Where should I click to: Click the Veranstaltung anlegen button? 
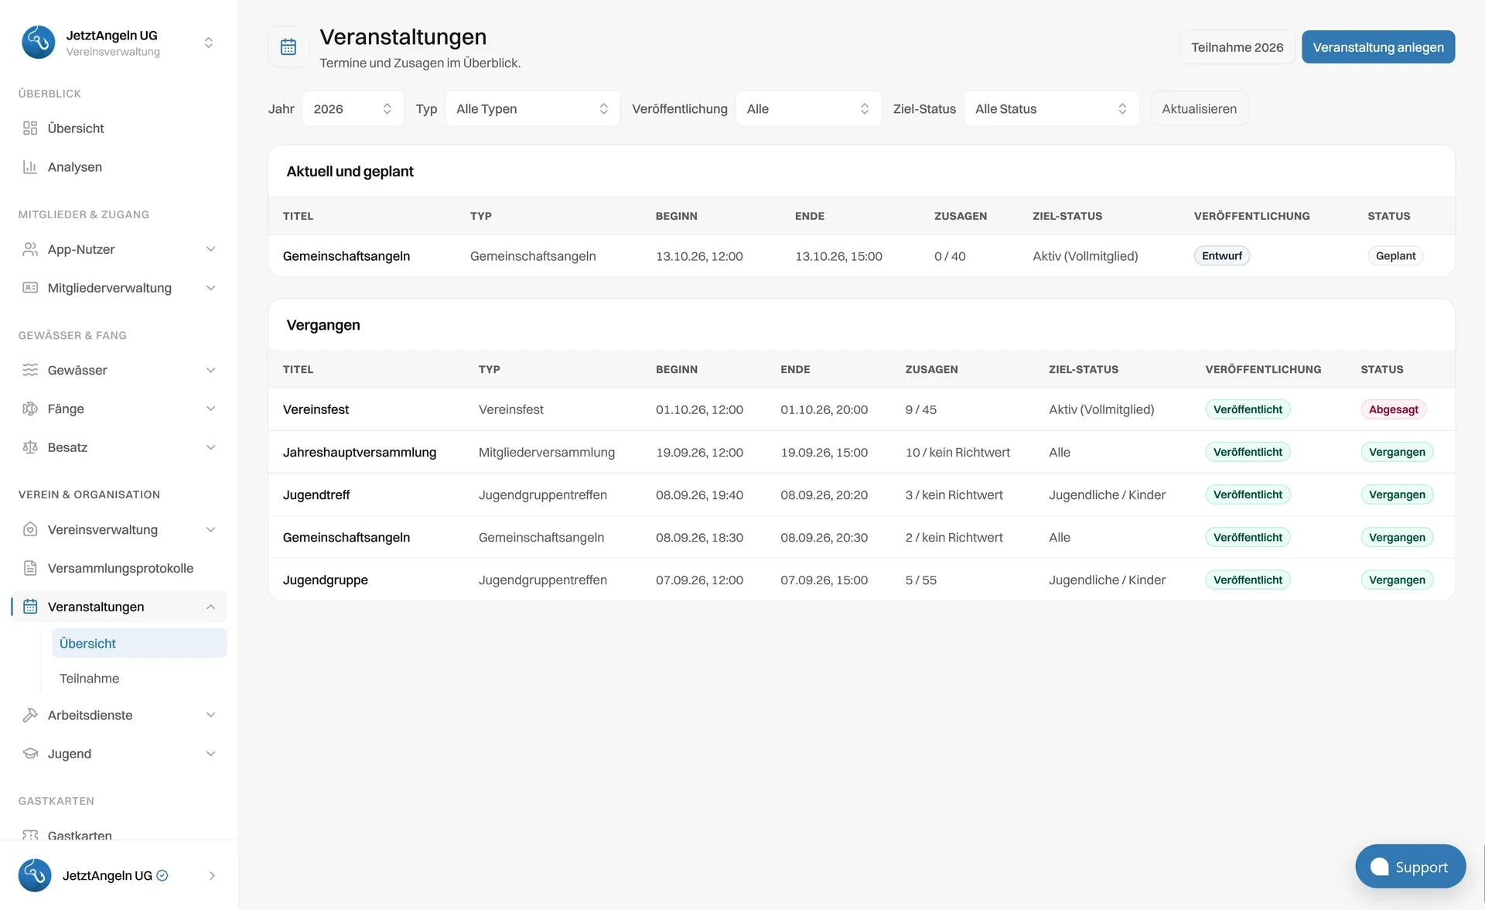(1378, 47)
